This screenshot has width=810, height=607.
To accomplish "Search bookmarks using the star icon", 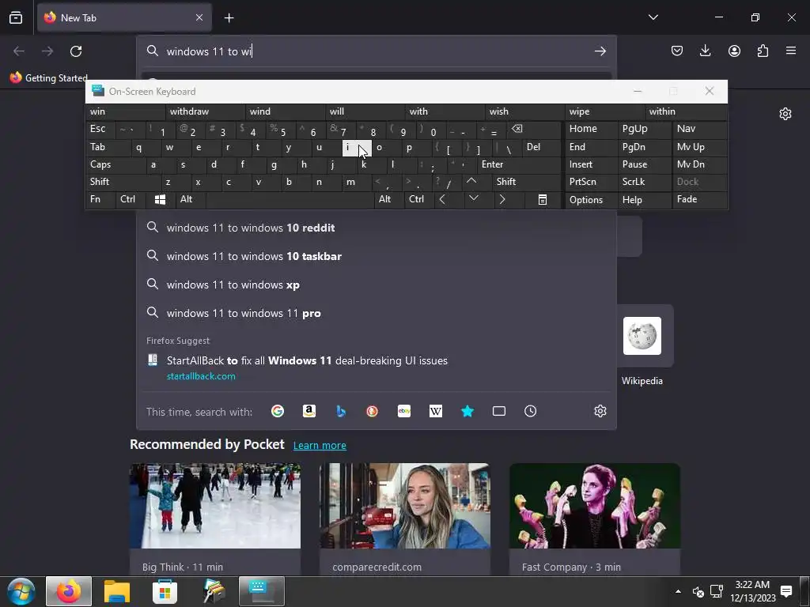I will point(467,411).
